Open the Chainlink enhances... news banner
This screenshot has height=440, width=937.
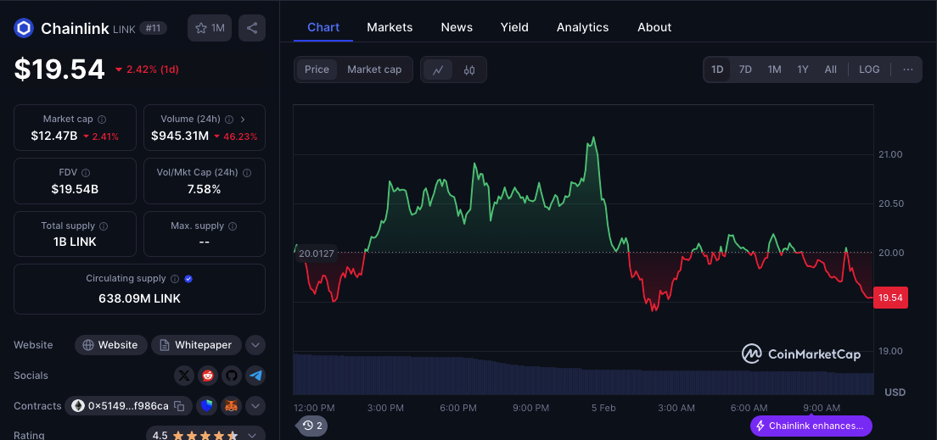pyautogui.click(x=811, y=426)
